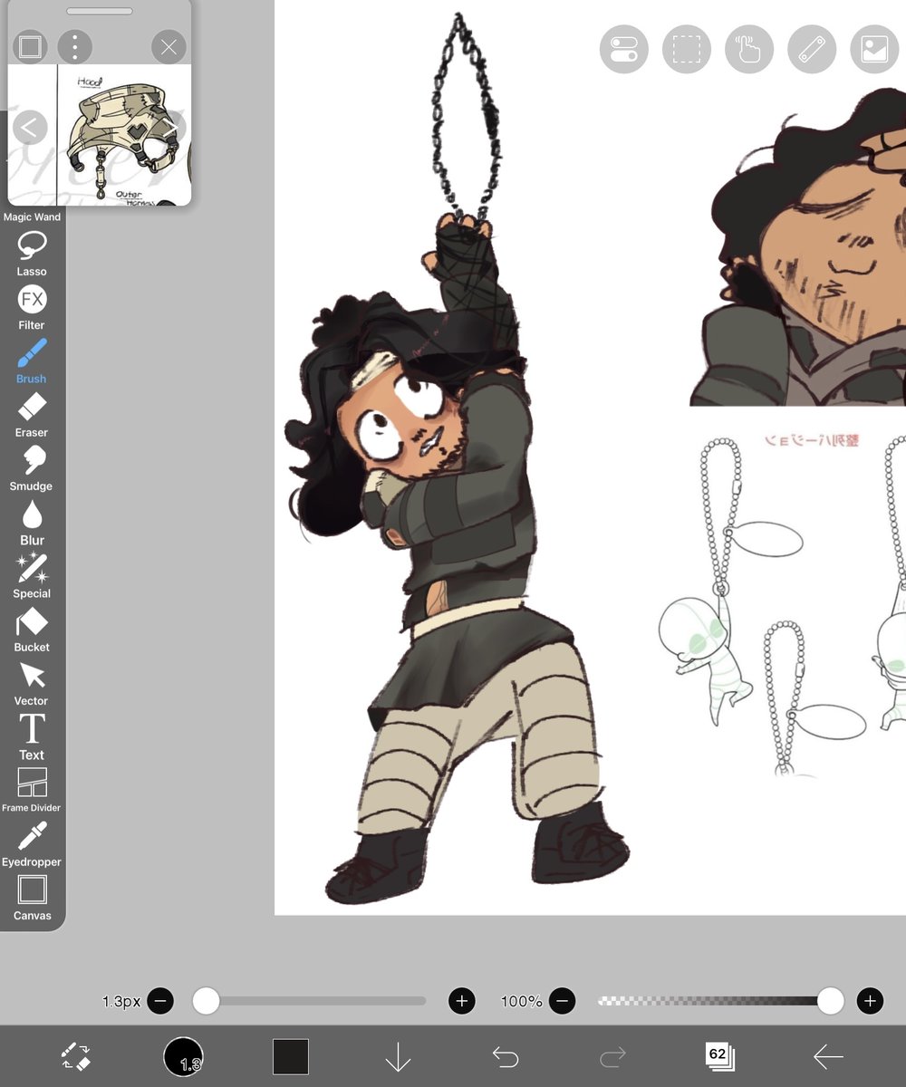Decrease brush size with minus button
Screen dimensions: 906x1087
(160, 1001)
